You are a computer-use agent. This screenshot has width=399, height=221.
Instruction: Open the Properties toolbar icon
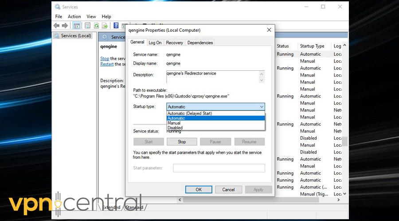pyautogui.click(x=87, y=26)
